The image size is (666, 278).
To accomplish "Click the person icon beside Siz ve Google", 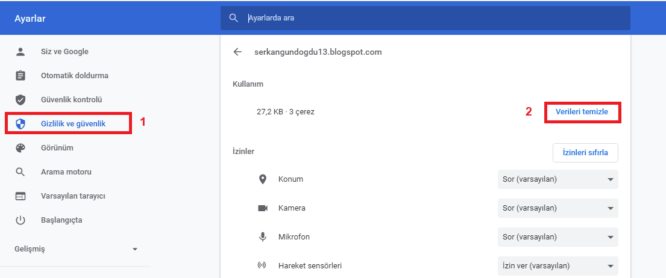I will click(20, 52).
